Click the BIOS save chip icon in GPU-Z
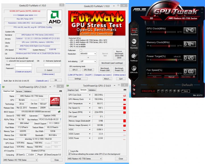Screen dimensions: 205x164 point(59,112)
